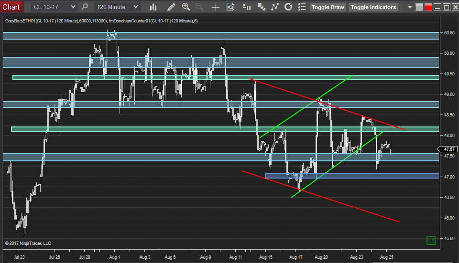Open the Indicators icon
Image resolution: width=459 pixels, height=263 pixels.
(x=274, y=7)
